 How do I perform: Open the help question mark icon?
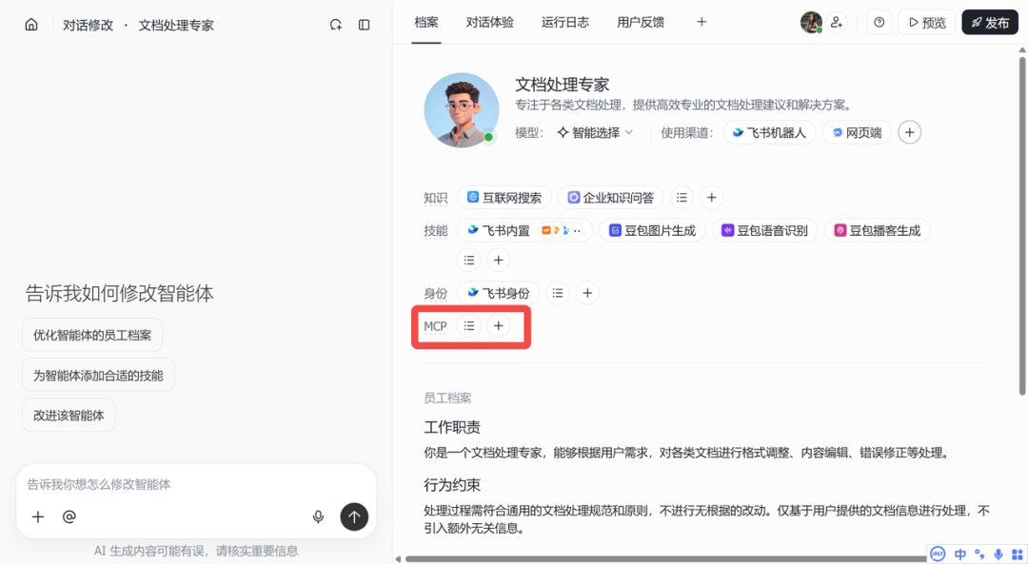click(x=880, y=22)
